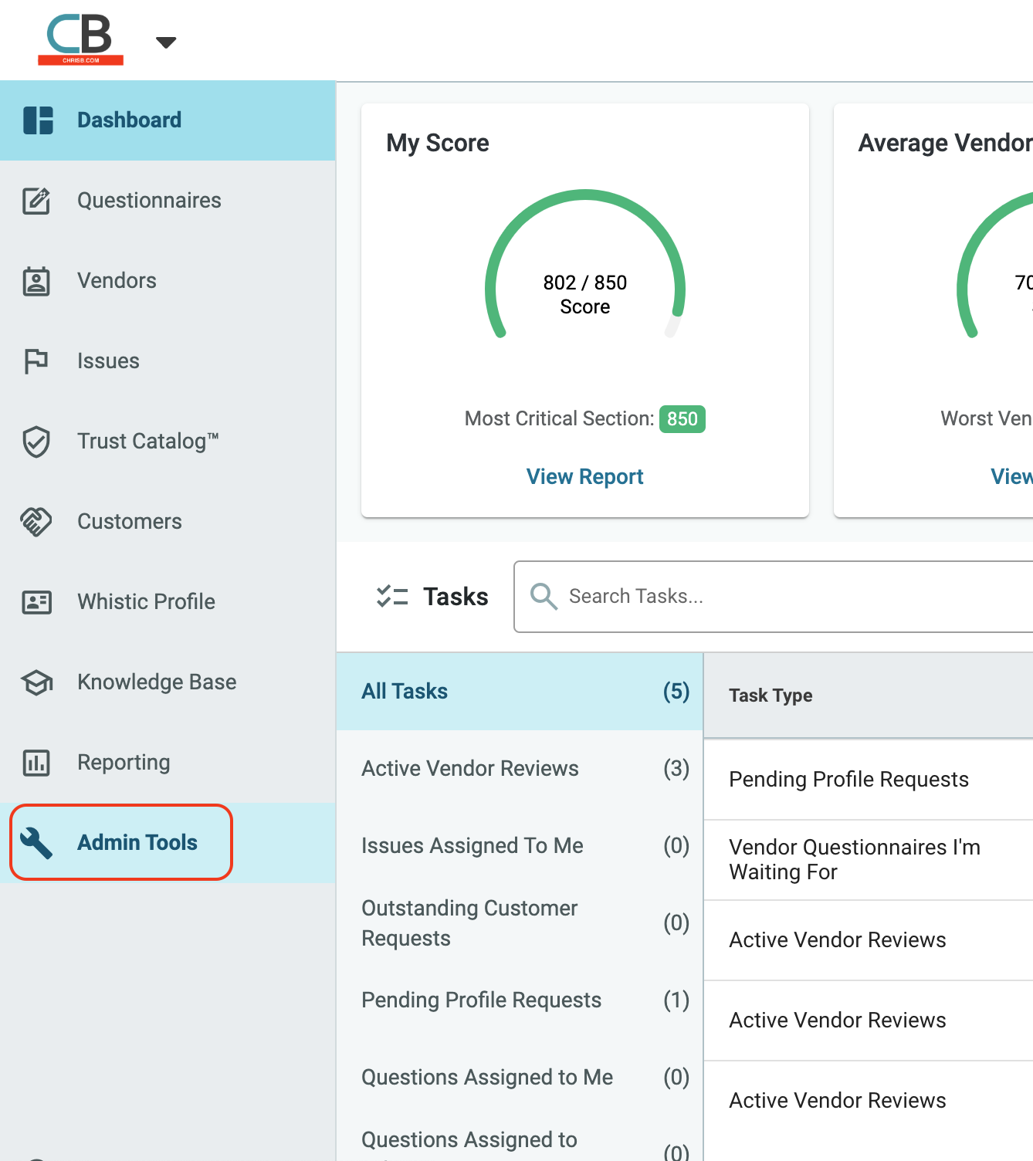This screenshot has height=1161, width=1033.
Task: Switch to Active Vendor Reviews filter
Action: pyautogui.click(x=469, y=768)
